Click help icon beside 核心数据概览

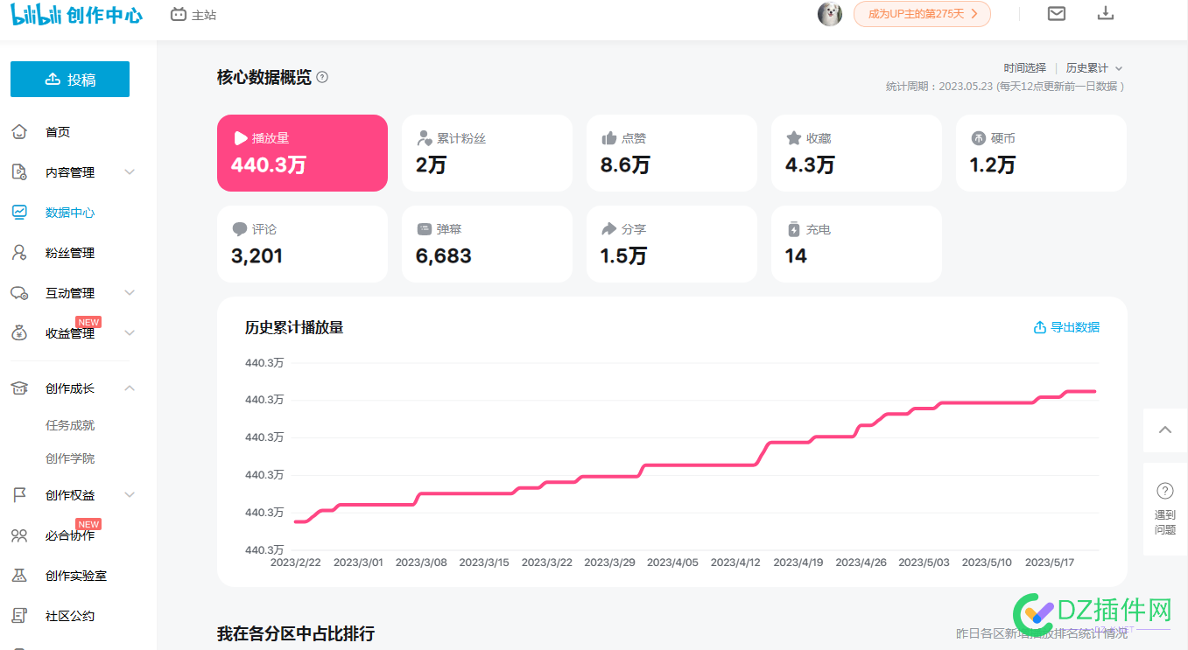pos(322,78)
